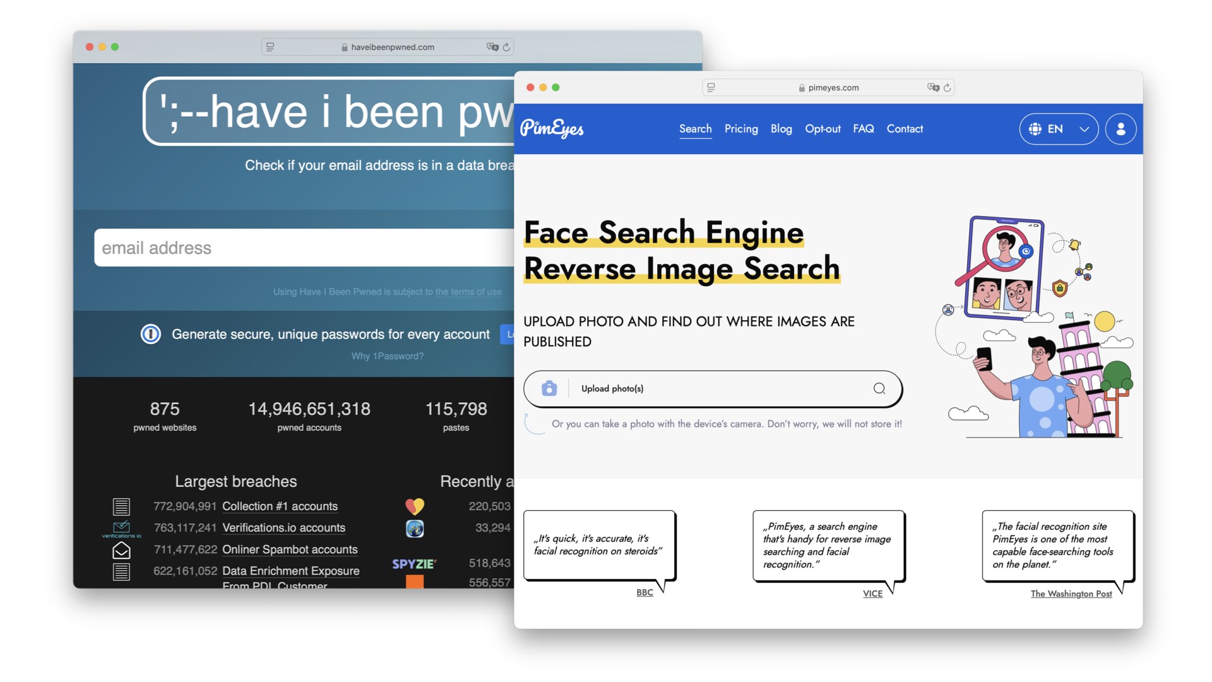Image resolution: width=1212 pixels, height=682 pixels.
Task: Click the PimEyes logo
Action: click(x=552, y=128)
